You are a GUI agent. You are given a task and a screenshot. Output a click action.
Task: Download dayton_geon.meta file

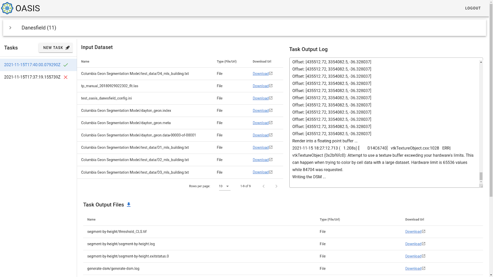pos(261,123)
